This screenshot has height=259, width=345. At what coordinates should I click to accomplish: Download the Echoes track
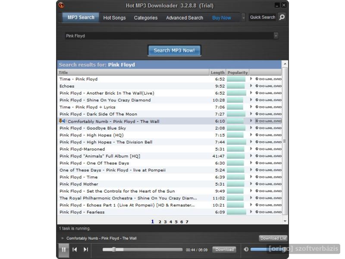point(268,86)
